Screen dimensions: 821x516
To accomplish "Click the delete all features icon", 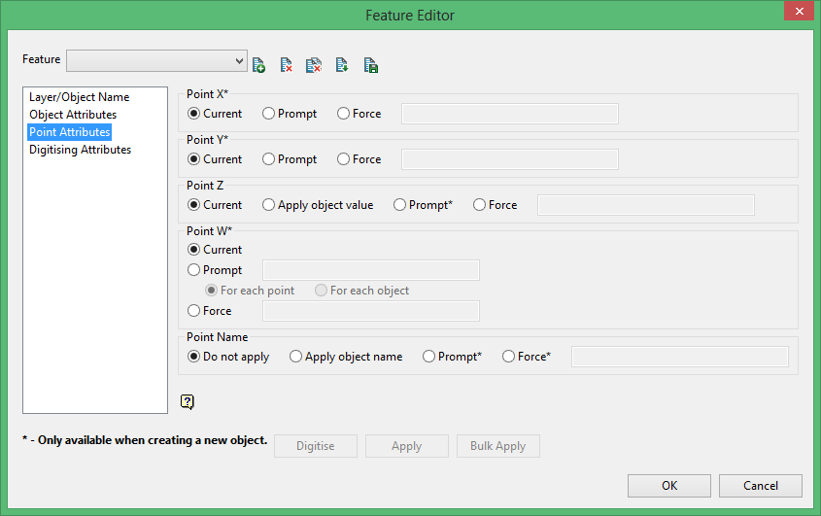I will coord(314,65).
